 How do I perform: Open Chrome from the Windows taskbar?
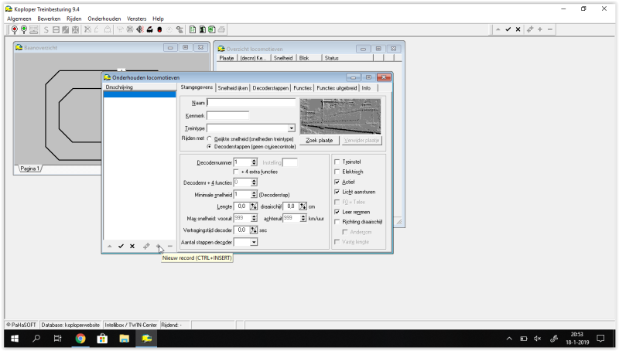(x=80, y=339)
